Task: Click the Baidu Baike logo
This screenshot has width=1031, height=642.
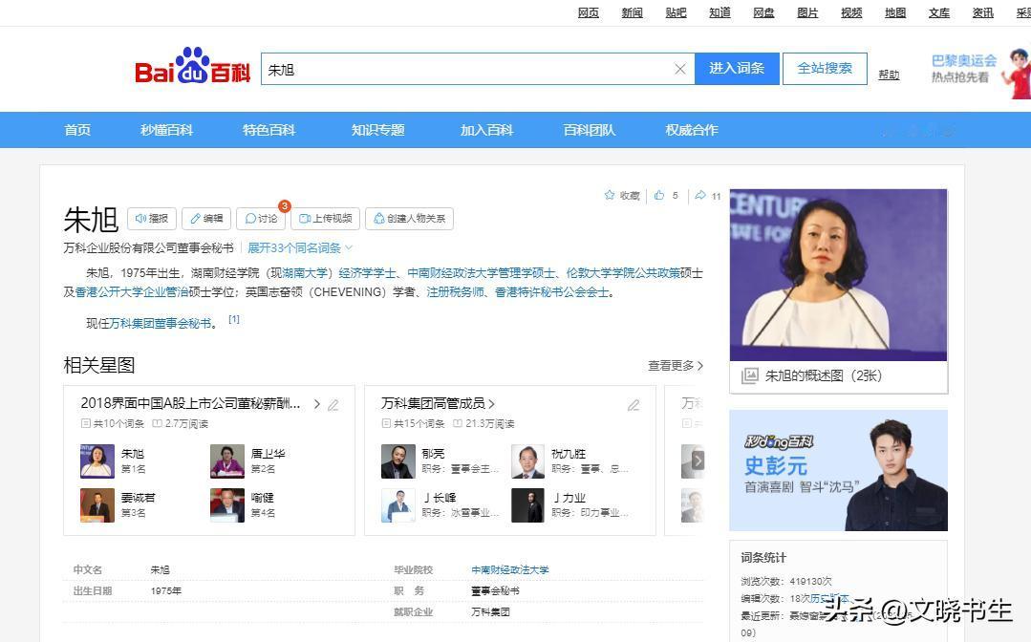Action: (193, 66)
